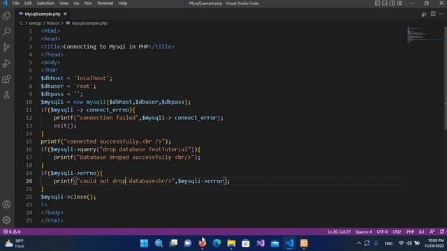Toggle bottom panel layout icon
The height and width of the screenshot is (251, 447).
point(385,3)
